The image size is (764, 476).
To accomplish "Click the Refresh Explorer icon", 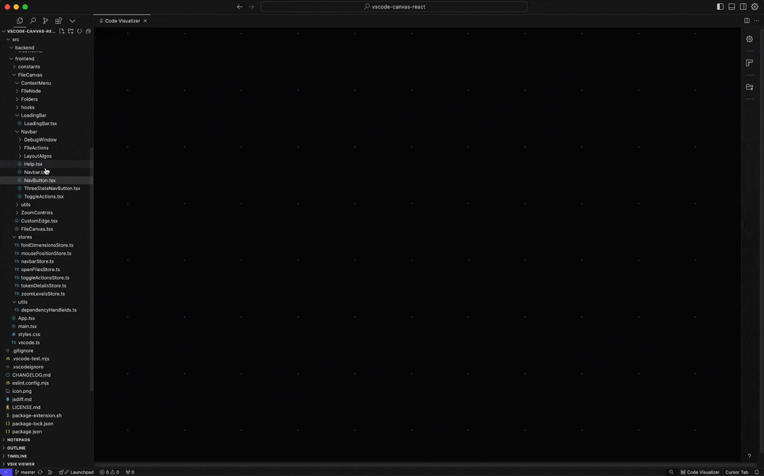I will pos(79,32).
